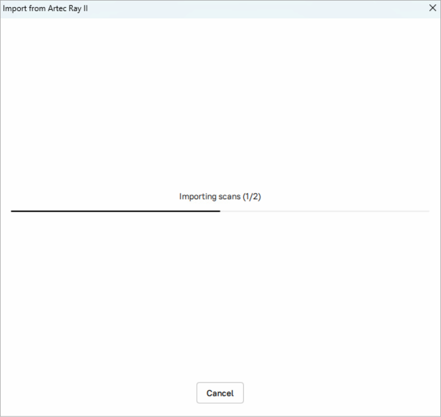Click the "Import from Artec Ray II" title
The width and height of the screenshot is (441, 417).
click(45, 8)
